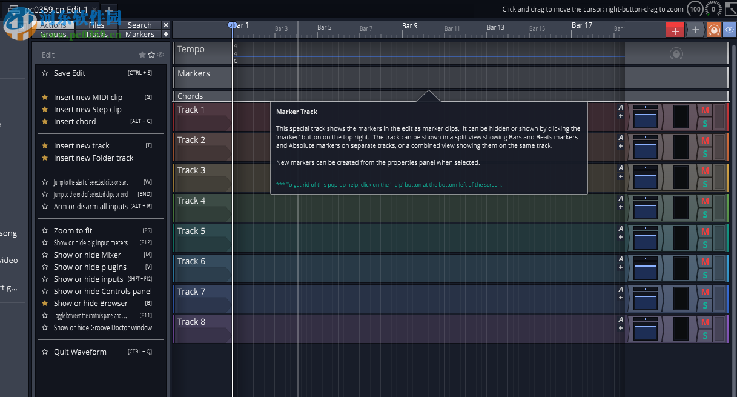Image resolution: width=737 pixels, height=397 pixels.
Task: Insert a new track using the red plus icon
Action: [x=675, y=30]
